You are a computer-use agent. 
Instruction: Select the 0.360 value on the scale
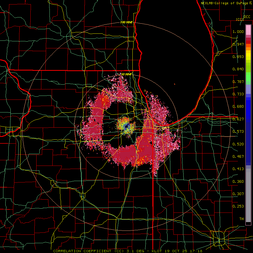(238, 182)
